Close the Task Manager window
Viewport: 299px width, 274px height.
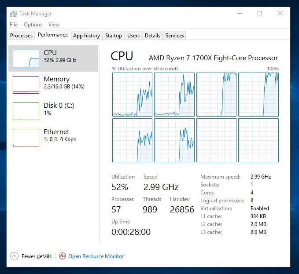[x=280, y=13]
